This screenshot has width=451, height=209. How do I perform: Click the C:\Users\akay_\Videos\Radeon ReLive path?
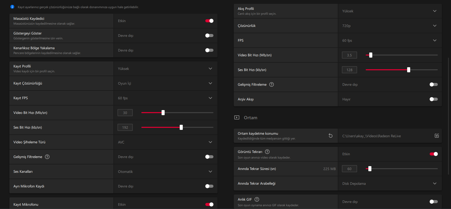pyautogui.click(x=372, y=136)
